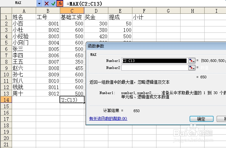This screenshot has height=148, width=226.
Task: Click the 基础工资 header cell
Action: 72,17
